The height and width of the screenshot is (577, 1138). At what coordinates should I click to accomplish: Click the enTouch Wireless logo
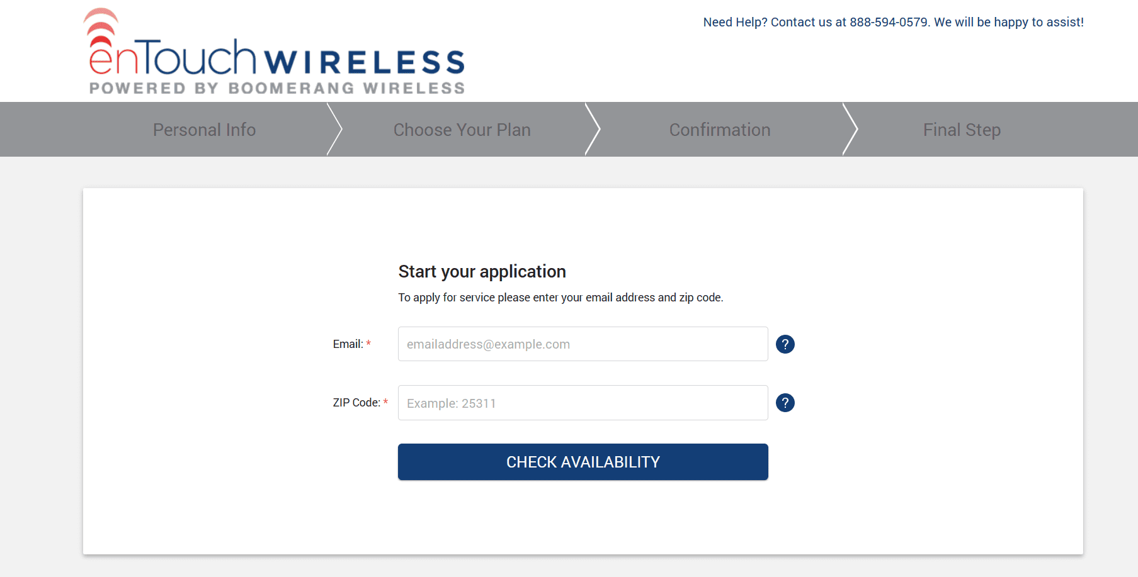tap(274, 50)
